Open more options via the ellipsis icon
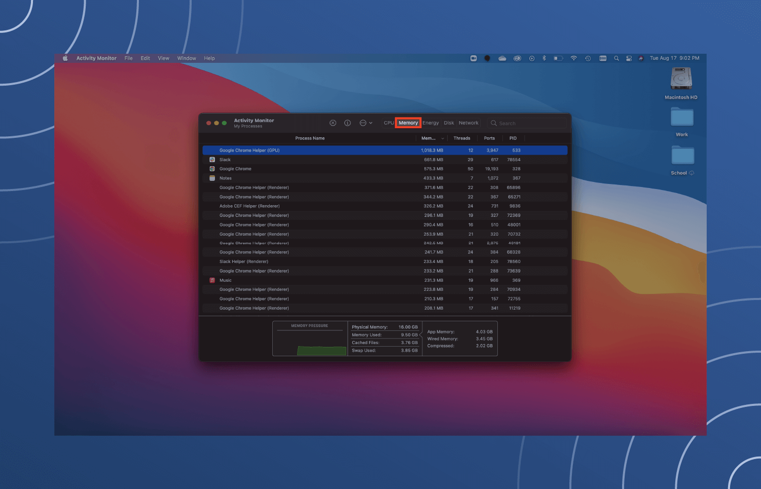761x489 pixels. click(363, 123)
